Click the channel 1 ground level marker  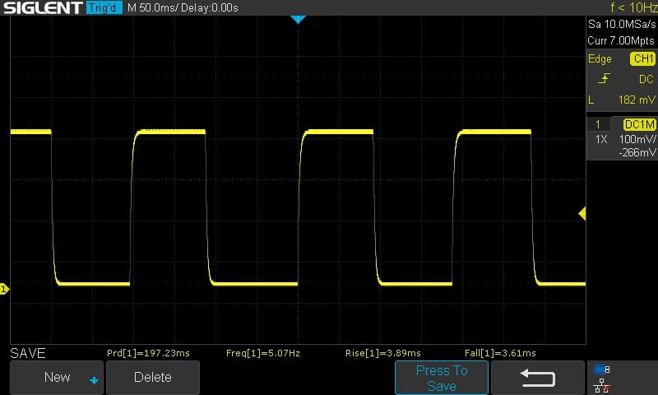click(x=4, y=289)
